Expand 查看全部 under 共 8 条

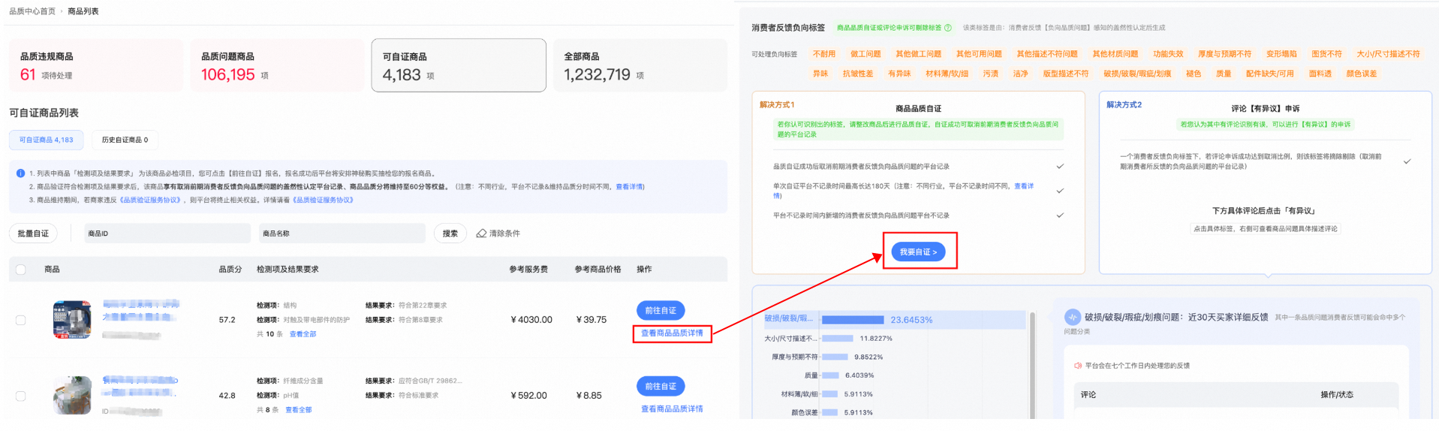click(299, 410)
